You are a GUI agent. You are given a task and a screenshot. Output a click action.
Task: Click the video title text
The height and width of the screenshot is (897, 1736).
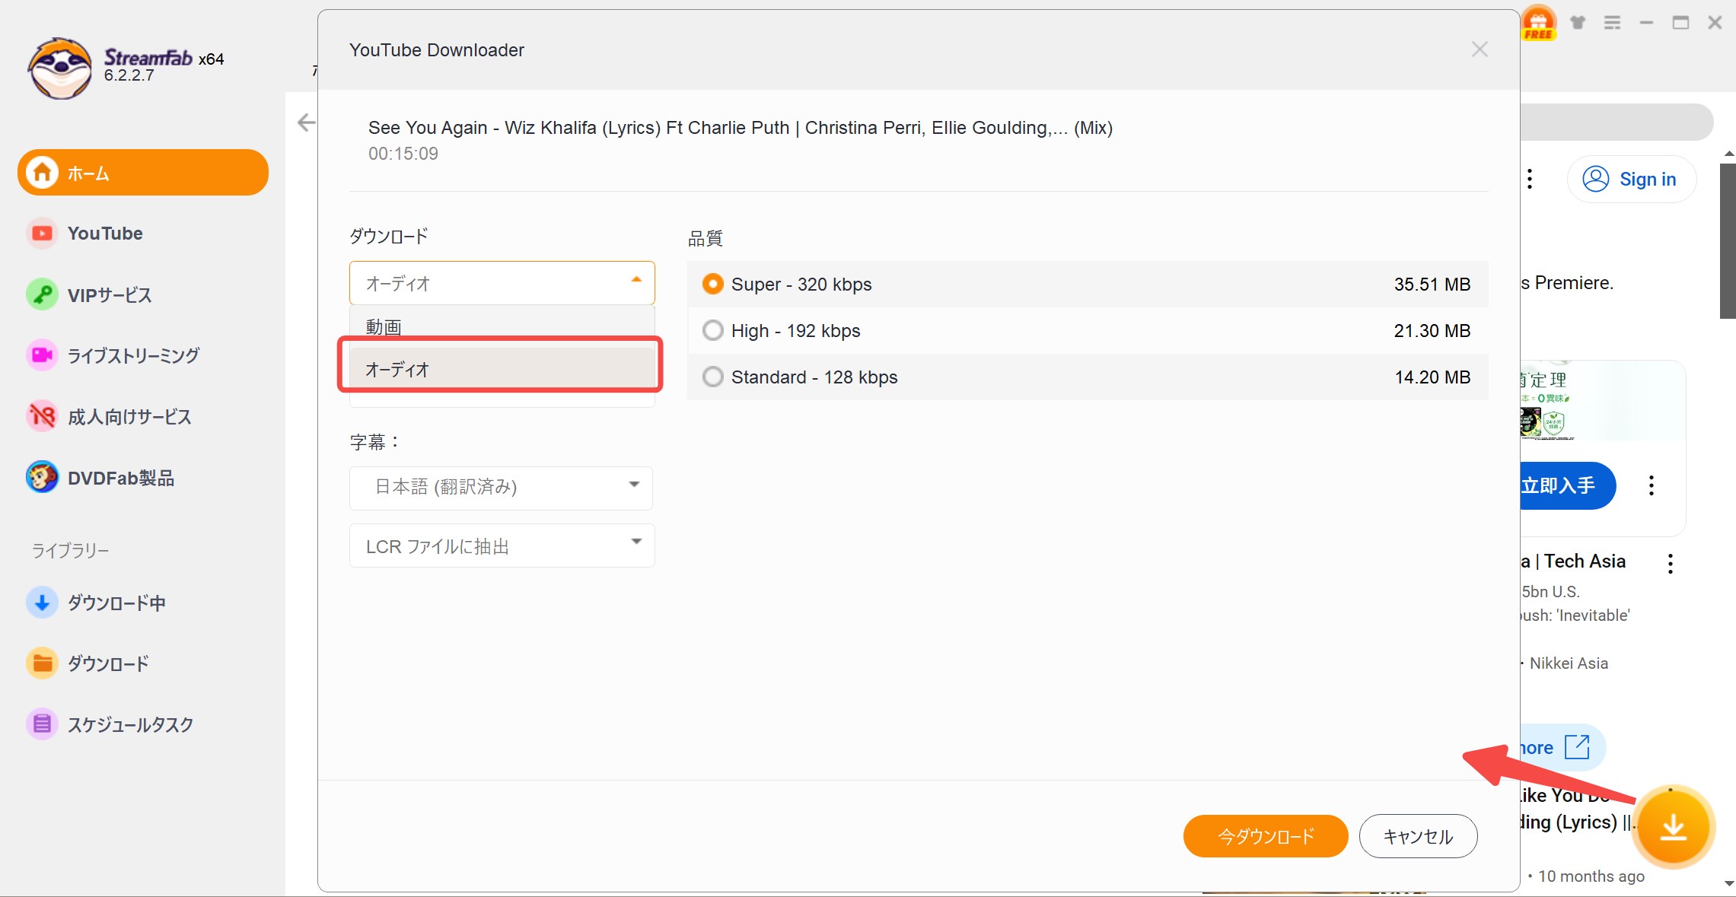coord(741,128)
